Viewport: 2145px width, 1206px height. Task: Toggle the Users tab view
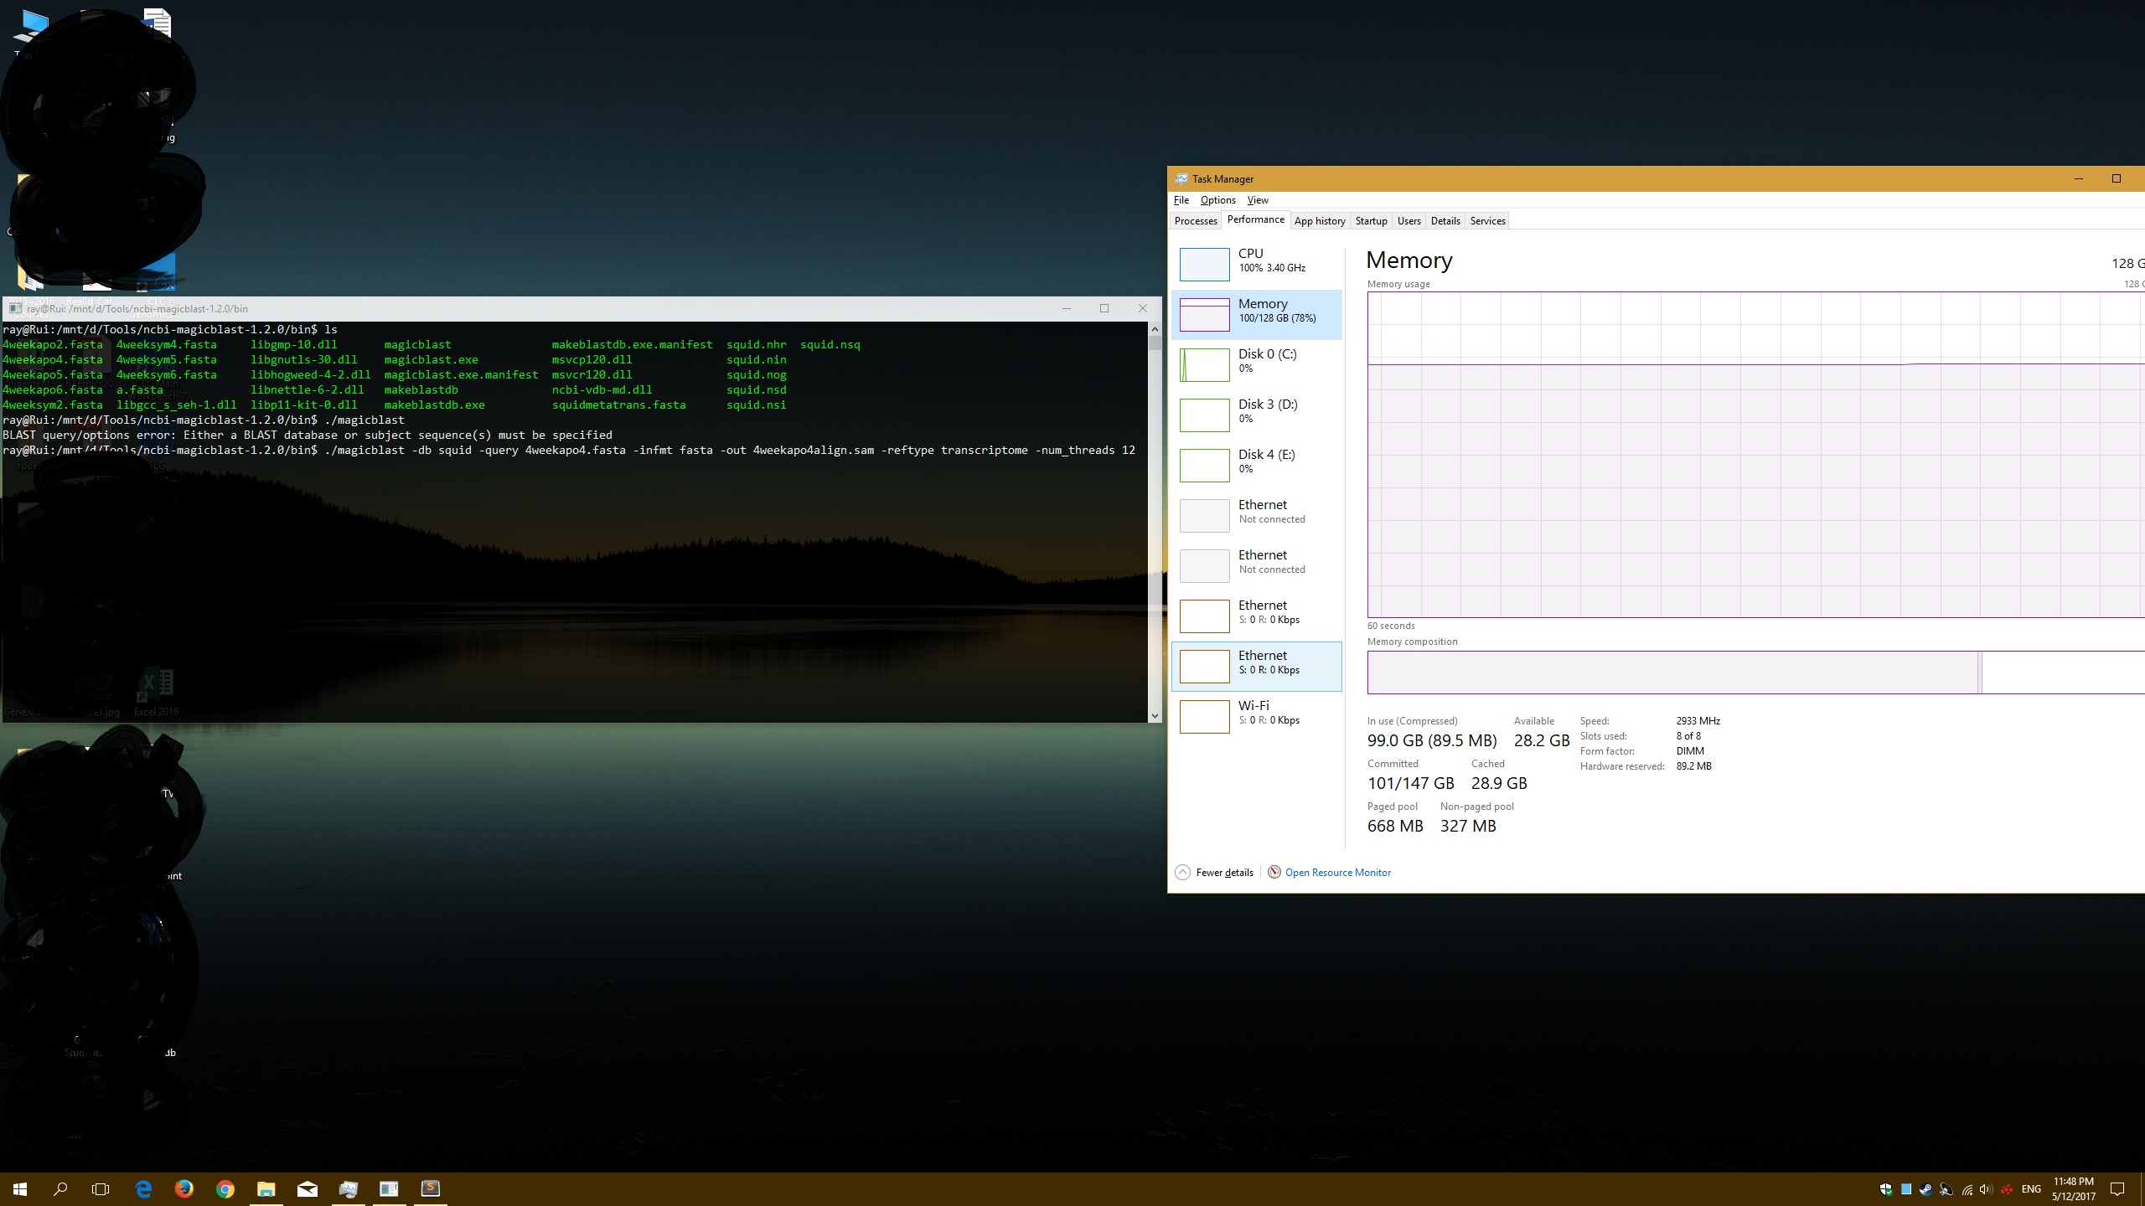1408,221
